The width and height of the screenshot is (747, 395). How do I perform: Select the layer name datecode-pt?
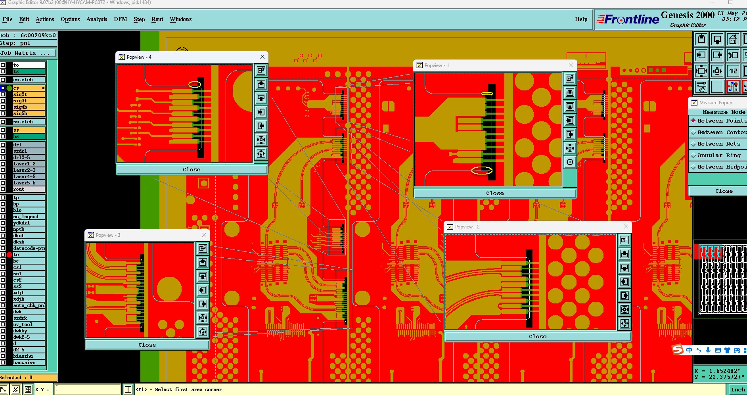coord(29,248)
